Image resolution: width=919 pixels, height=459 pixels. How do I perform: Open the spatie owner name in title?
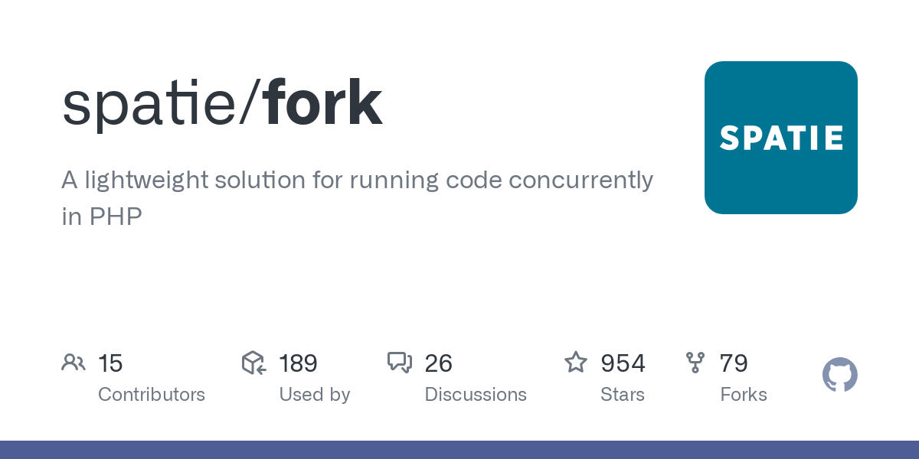coord(149,105)
